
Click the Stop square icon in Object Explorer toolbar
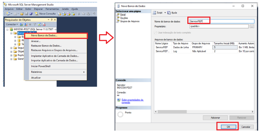[30, 24]
